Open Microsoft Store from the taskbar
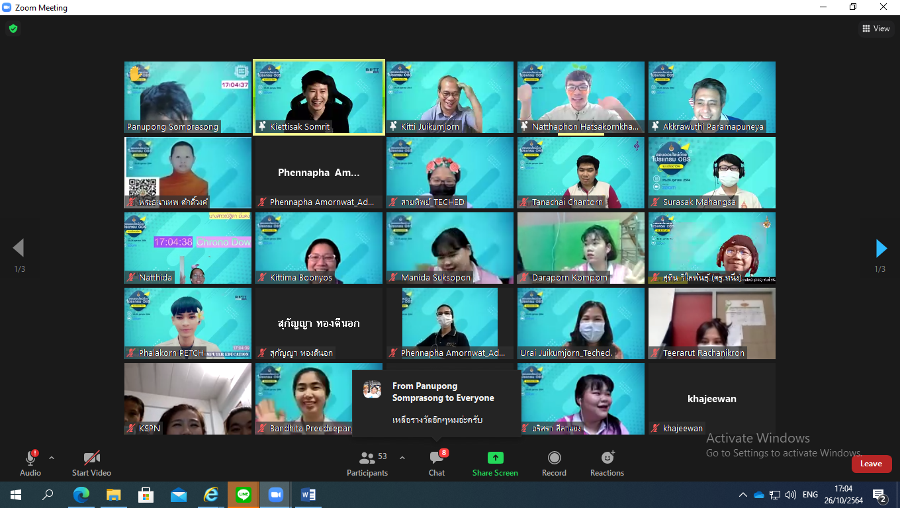Screen dimensions: 900x508 [146, 495]
